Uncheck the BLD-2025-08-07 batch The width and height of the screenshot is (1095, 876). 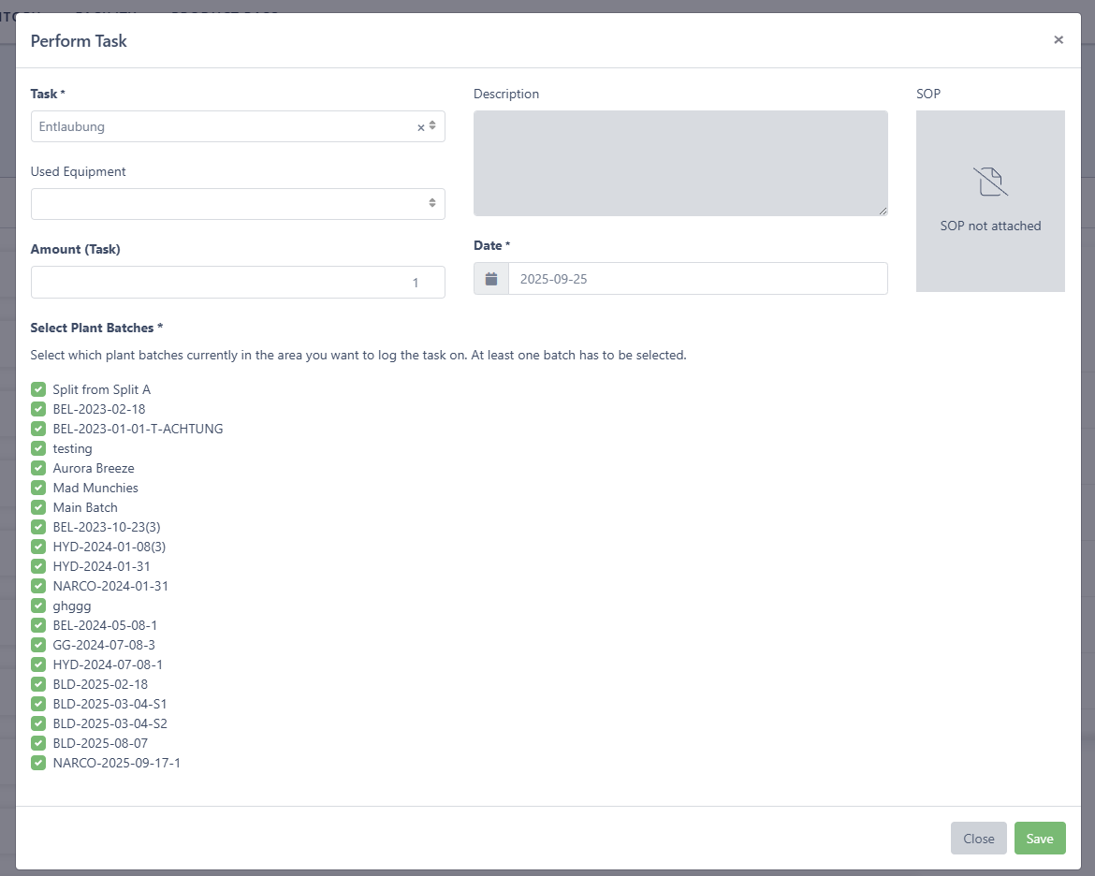(x=38, y=743)
